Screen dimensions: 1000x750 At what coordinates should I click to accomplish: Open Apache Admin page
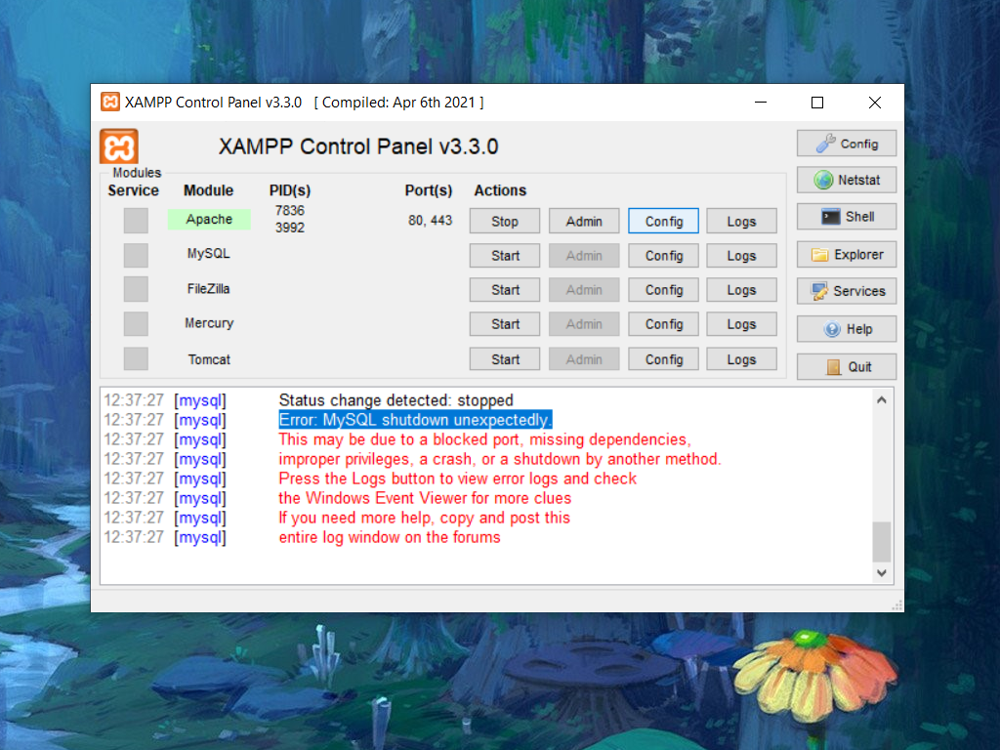tap(584, 222)
